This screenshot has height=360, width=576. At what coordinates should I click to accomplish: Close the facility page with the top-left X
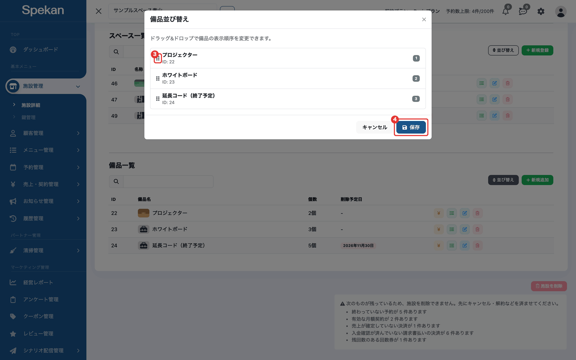click(x=99, y=11)
